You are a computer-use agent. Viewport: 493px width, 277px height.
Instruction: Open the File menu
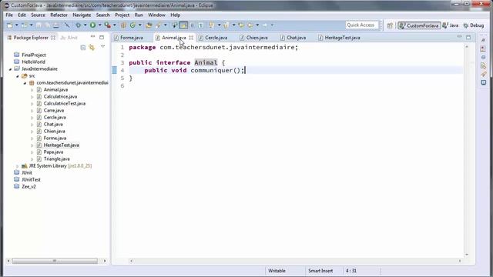pos(9,15)
